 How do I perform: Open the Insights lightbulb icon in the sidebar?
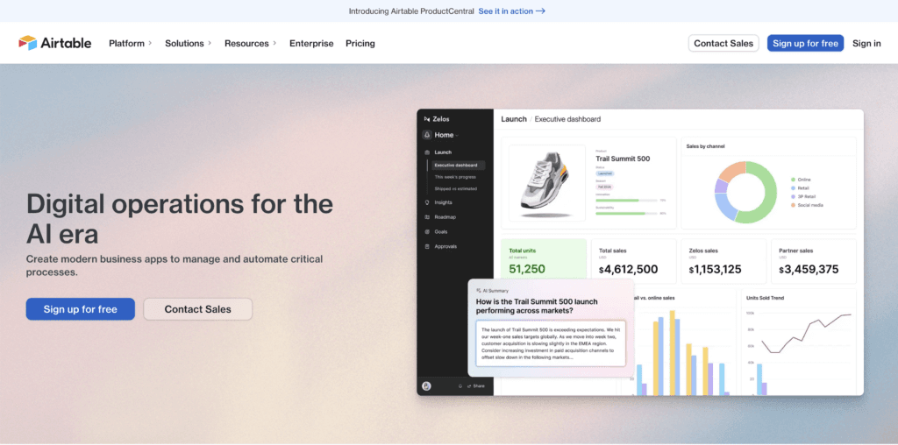tap(427, 202)
